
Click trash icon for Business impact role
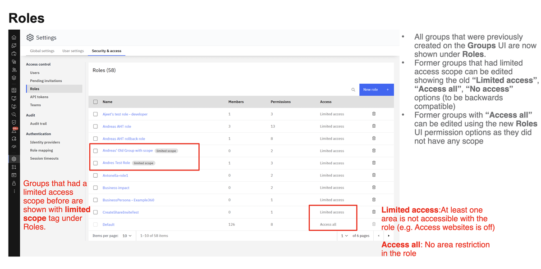[374, 188]
